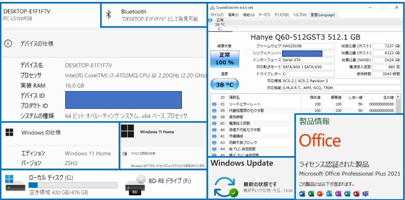This screenshot has height=200, width=405.
Task: Click the インターフェース field Serial ATA
Action: tap(308, 60)
